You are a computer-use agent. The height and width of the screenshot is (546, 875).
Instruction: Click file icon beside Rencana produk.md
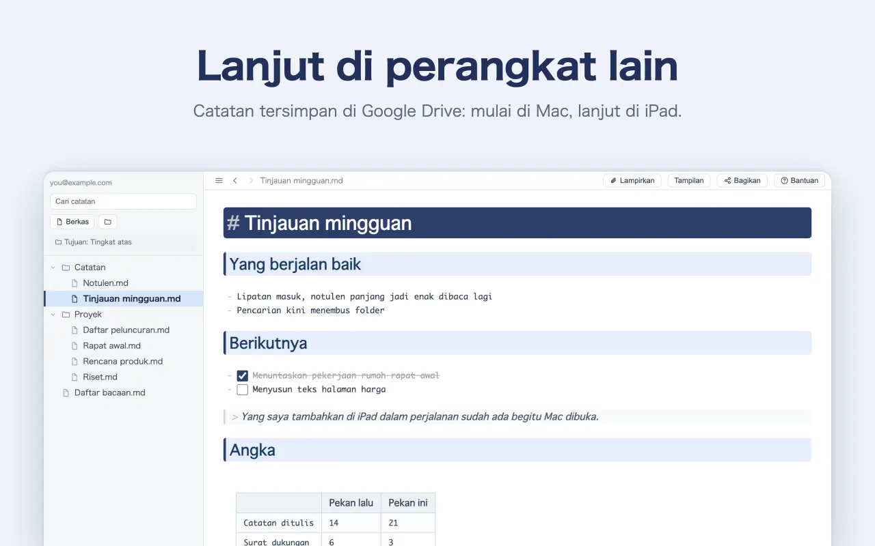click(75, 362)
